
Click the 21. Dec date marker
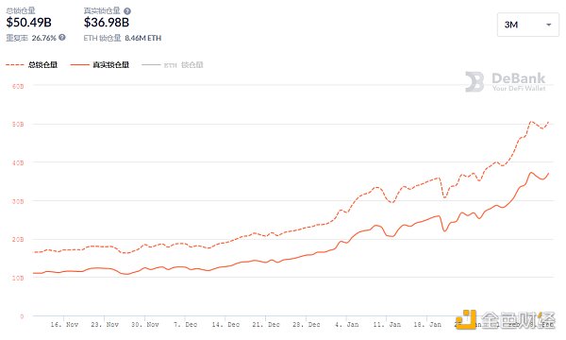(266, 325)
